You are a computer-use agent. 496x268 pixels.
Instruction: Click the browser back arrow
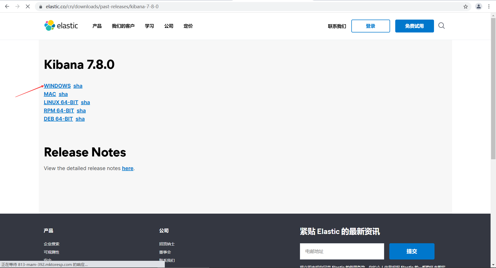7,6
